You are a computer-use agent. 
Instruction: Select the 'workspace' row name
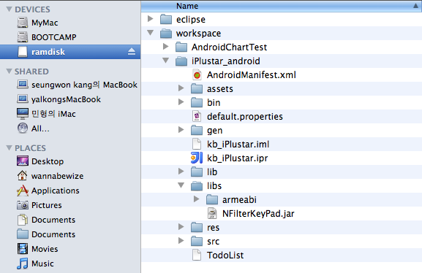pos(199,34)
